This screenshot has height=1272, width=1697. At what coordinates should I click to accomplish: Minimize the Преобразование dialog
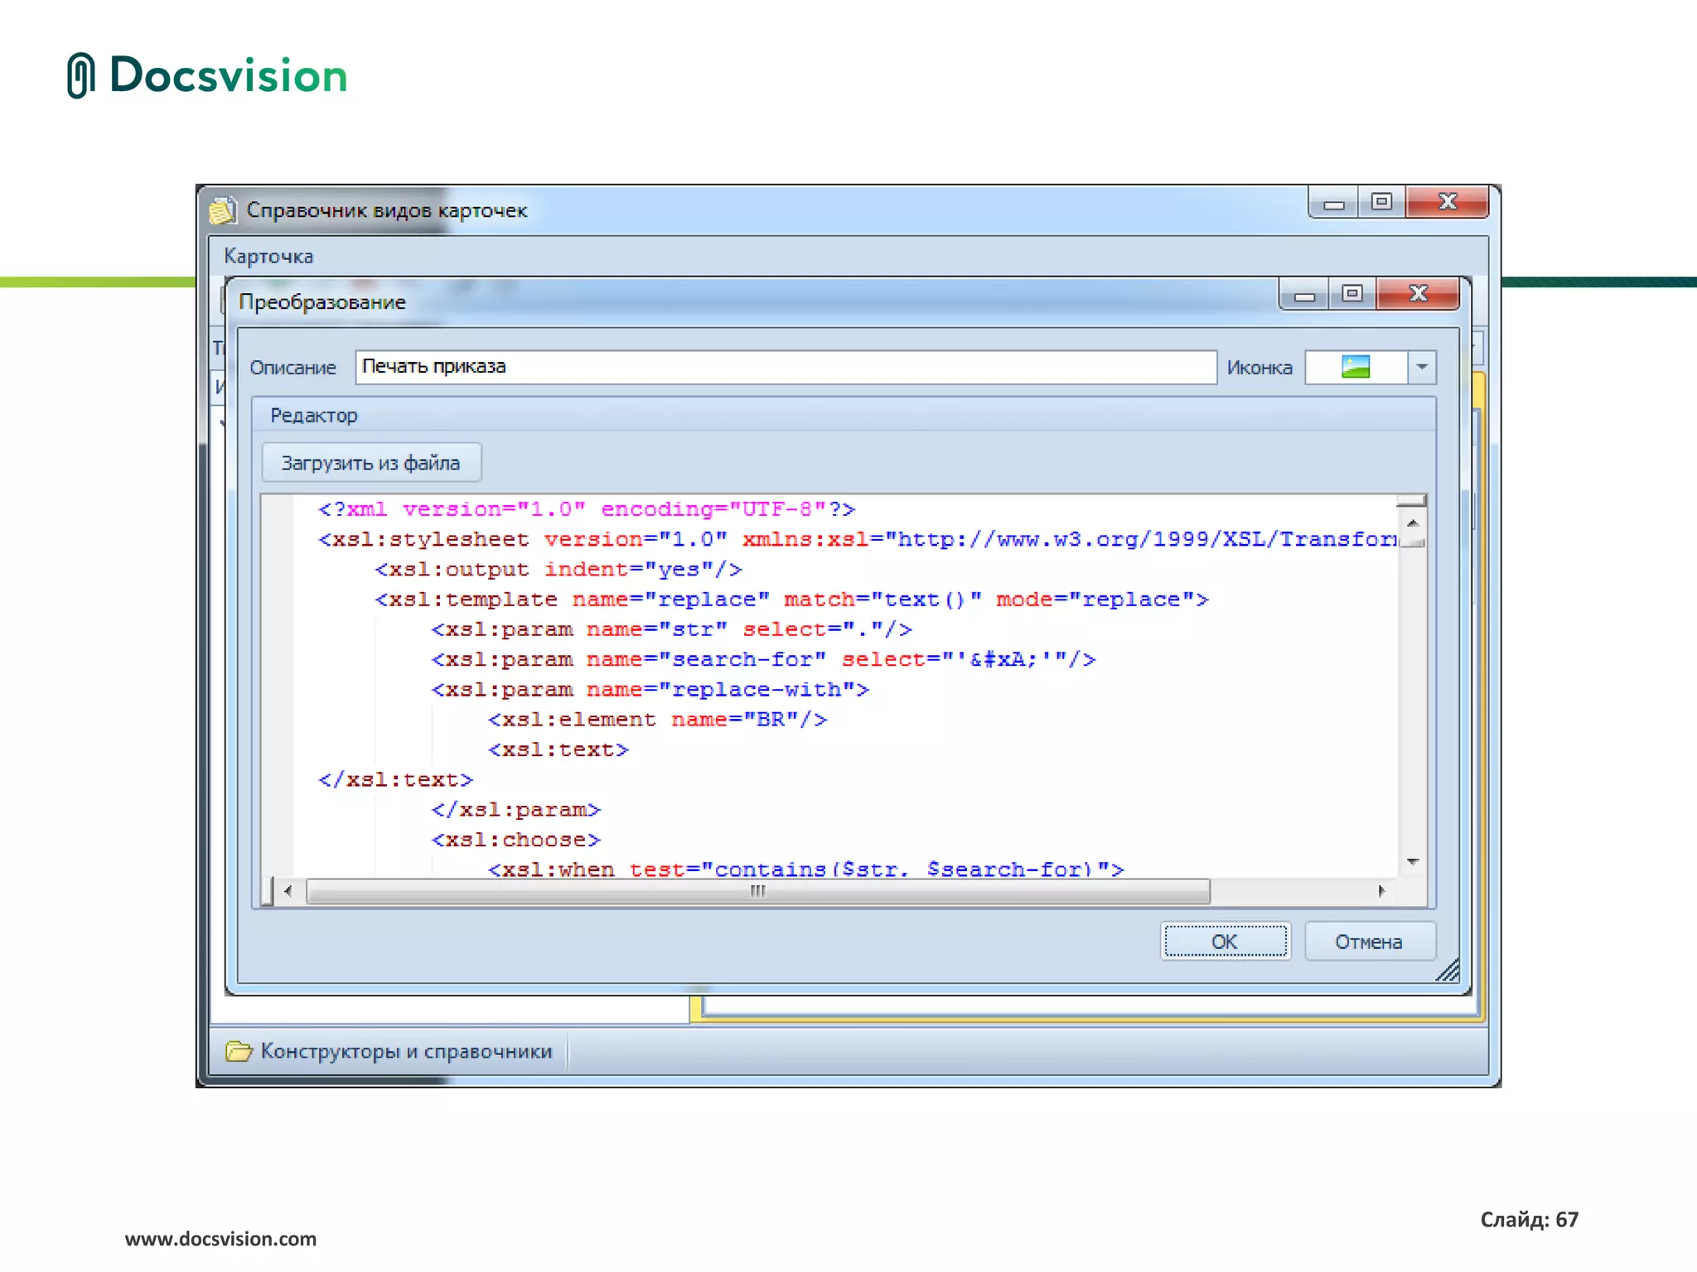[x=1304, y=293]
